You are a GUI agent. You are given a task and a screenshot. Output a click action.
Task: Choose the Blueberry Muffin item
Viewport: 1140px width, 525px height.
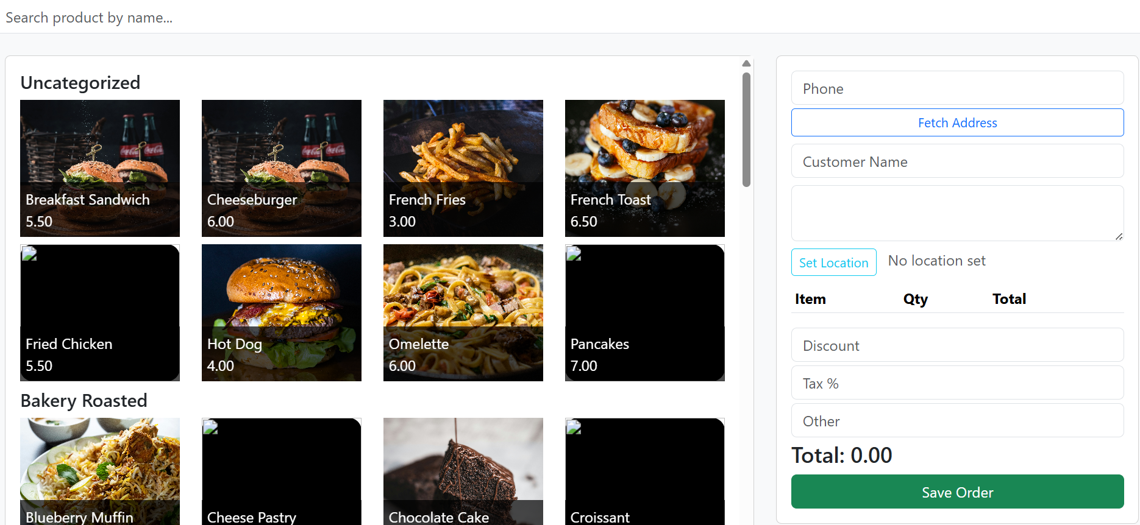click(x=100, y=471)
